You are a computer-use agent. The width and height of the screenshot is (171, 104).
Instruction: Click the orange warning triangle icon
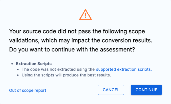[x=85, y=14]
